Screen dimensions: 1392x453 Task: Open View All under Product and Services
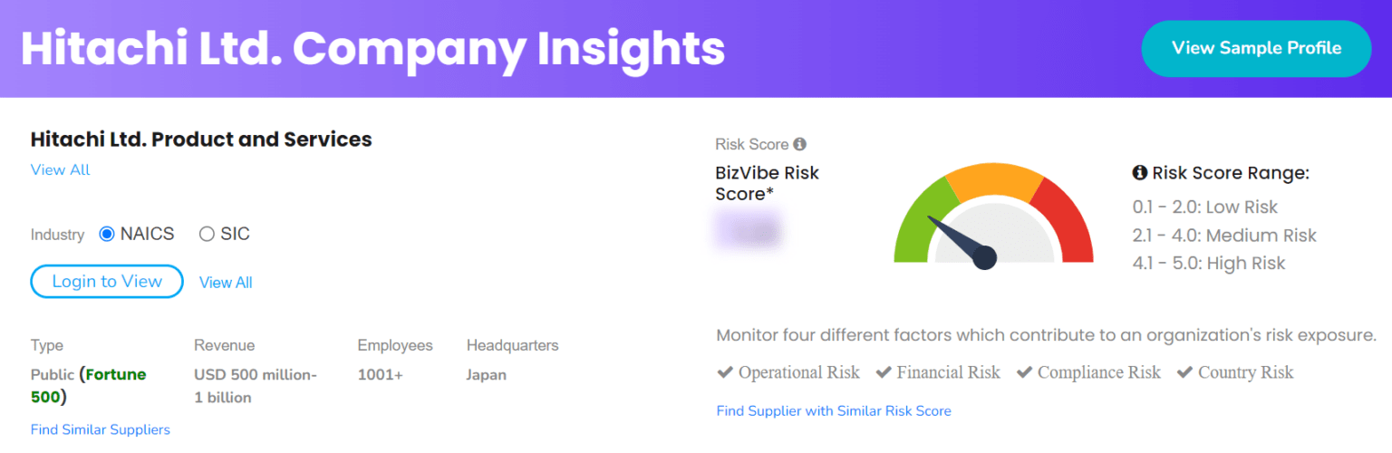point(61,170)
